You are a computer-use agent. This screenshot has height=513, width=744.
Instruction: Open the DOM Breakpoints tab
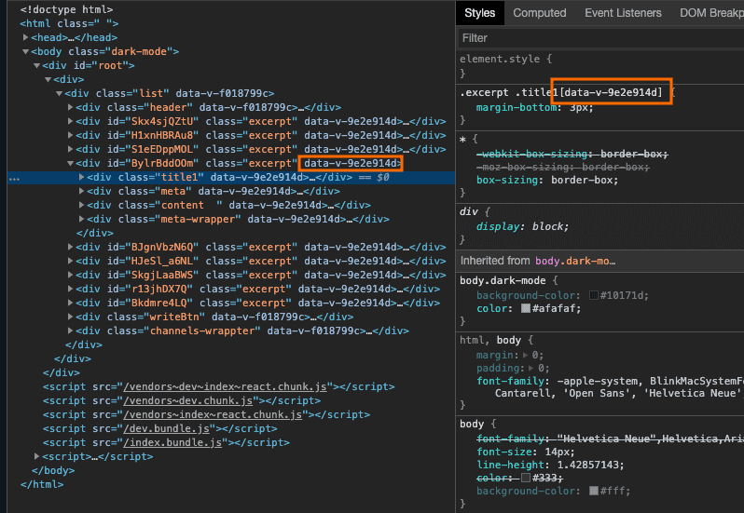click(711, 13)
